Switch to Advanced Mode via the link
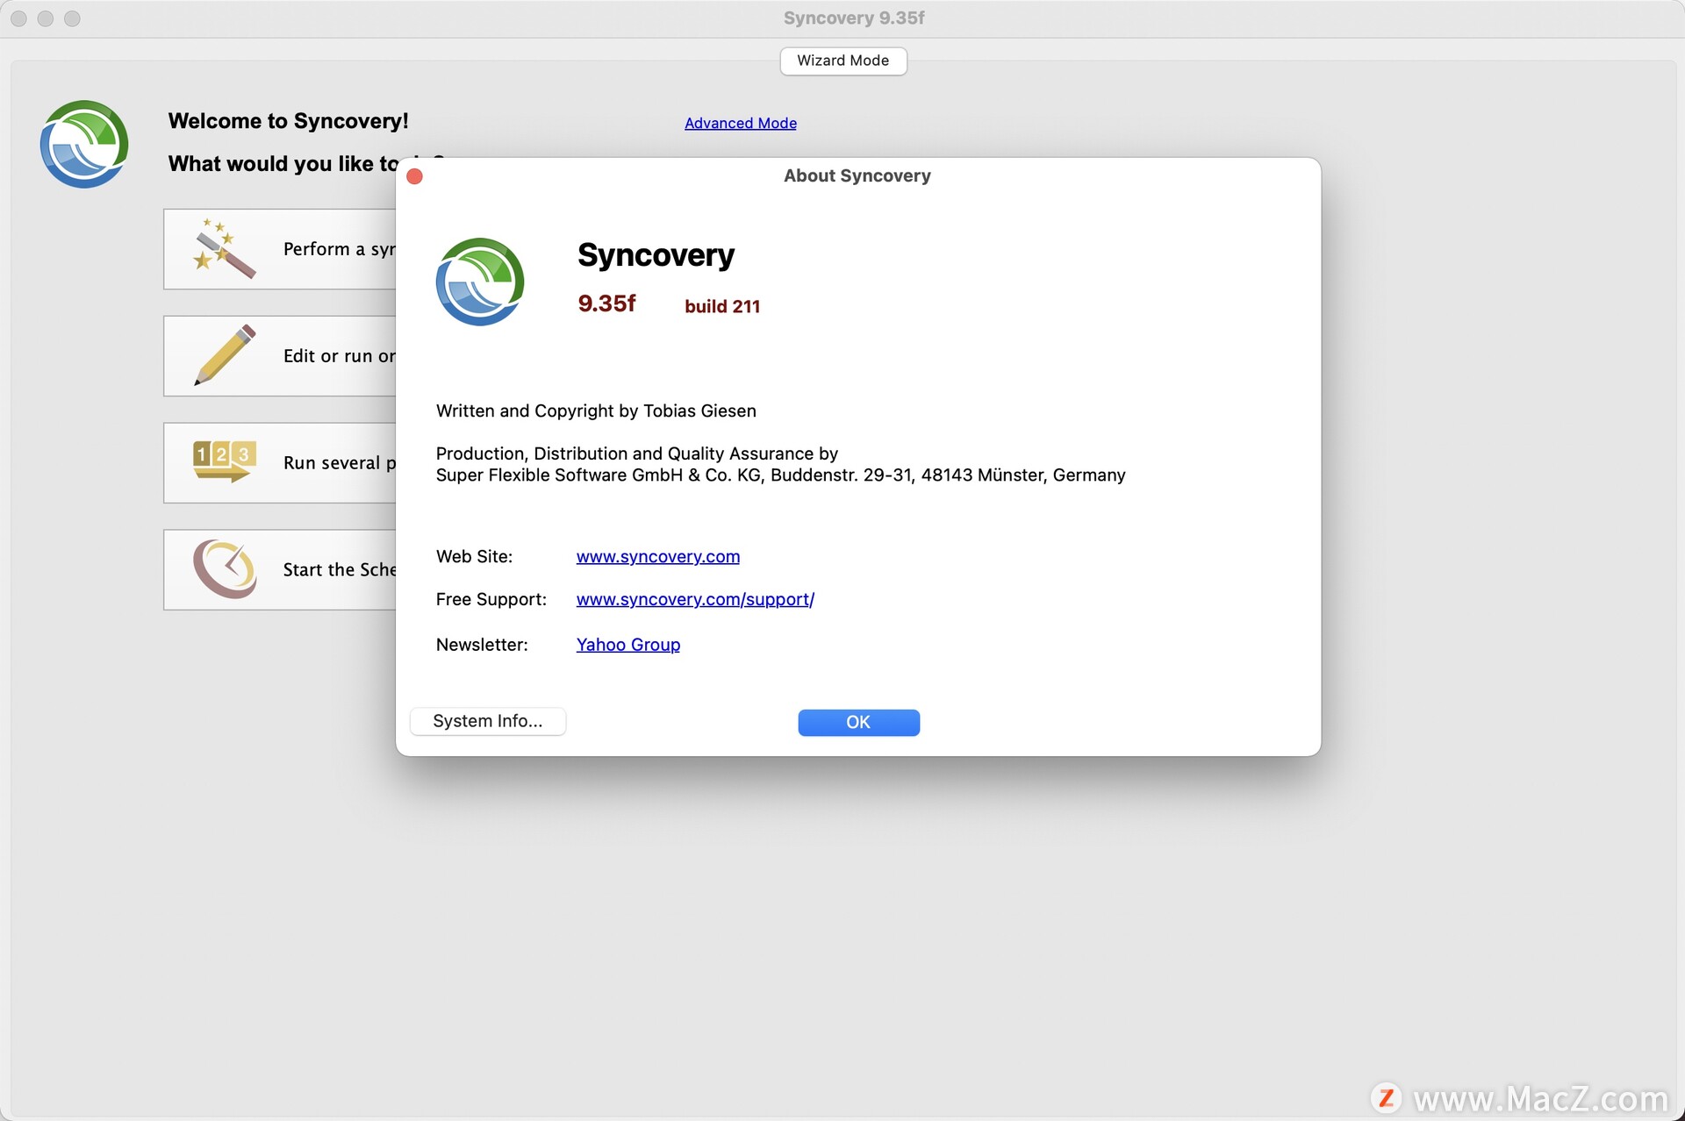 click(x=741, y=123)
